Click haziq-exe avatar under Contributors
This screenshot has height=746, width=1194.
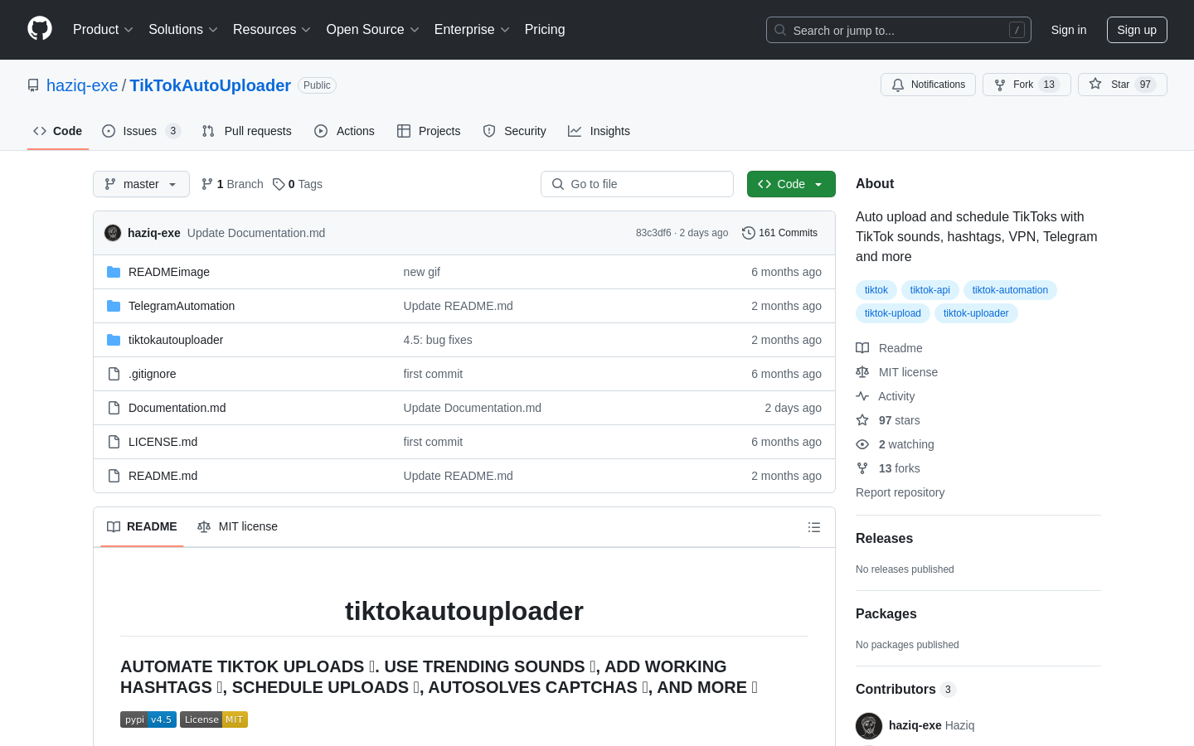pyautogui.click(x=869, y=726)
